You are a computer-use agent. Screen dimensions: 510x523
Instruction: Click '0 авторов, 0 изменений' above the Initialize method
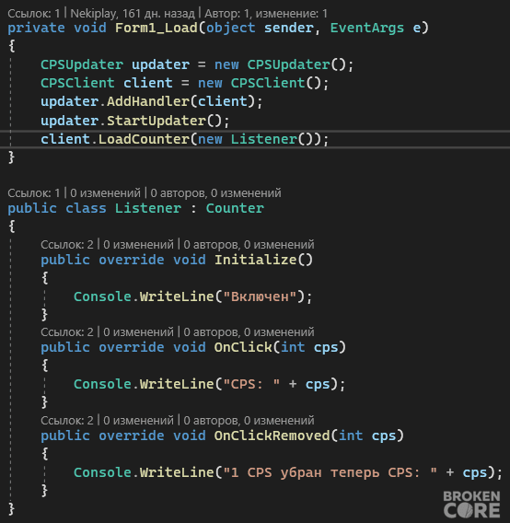(249, 245)
